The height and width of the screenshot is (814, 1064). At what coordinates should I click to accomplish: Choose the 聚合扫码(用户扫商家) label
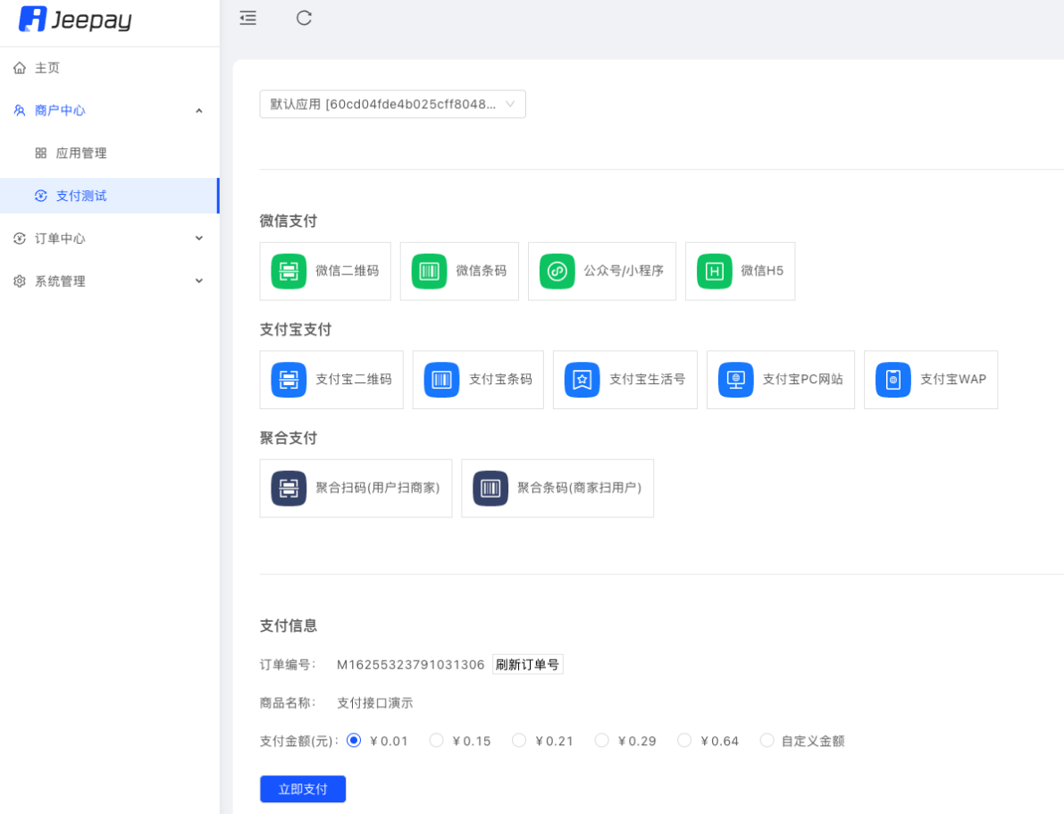pyautogui.click(x=377, y=488)
